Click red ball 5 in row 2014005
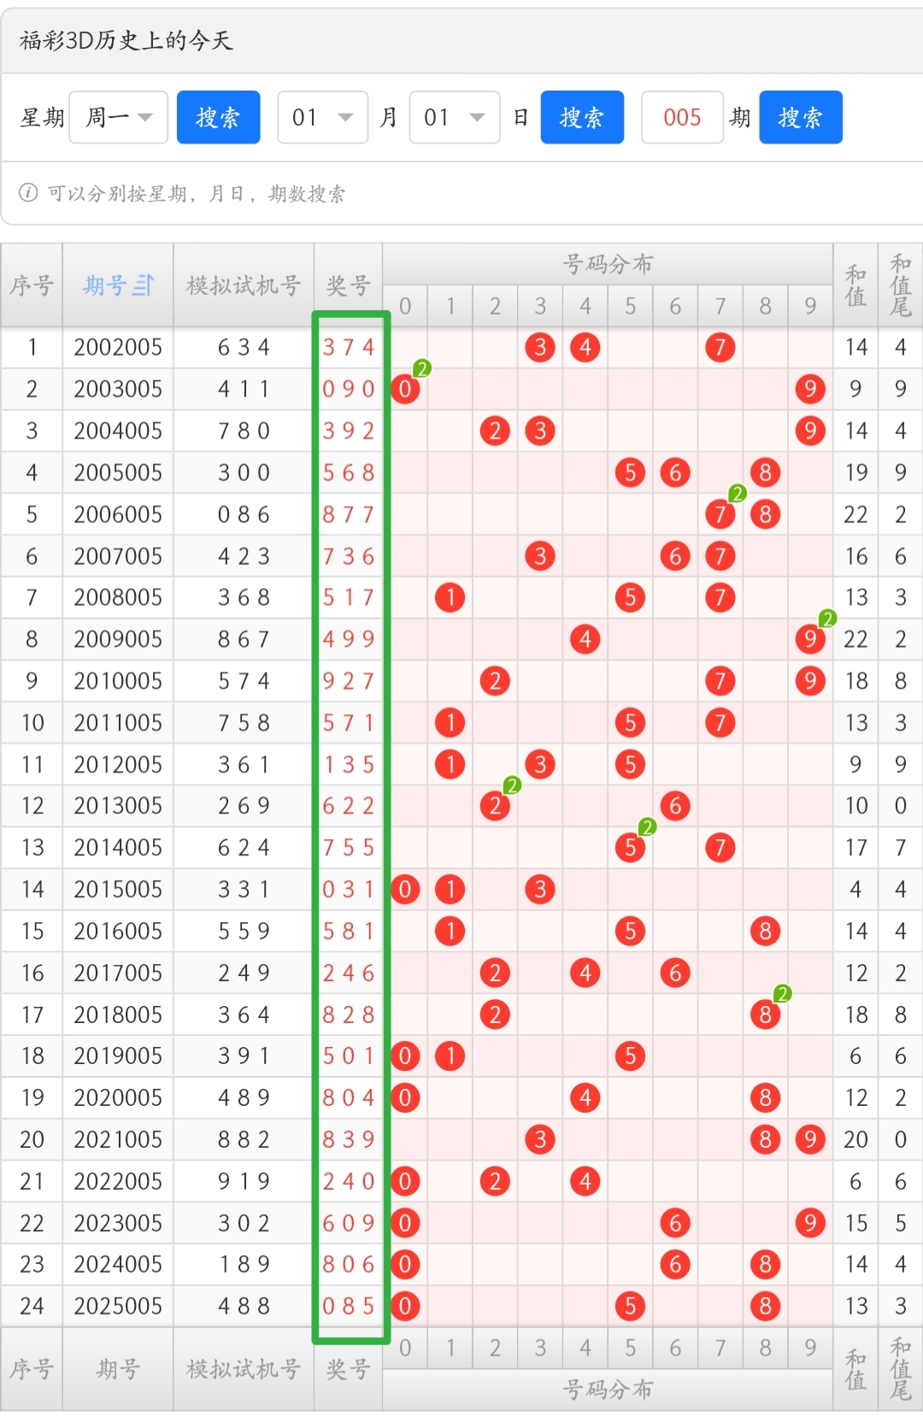The height and width of the screenshot is (1417, 923). [630, 848]
